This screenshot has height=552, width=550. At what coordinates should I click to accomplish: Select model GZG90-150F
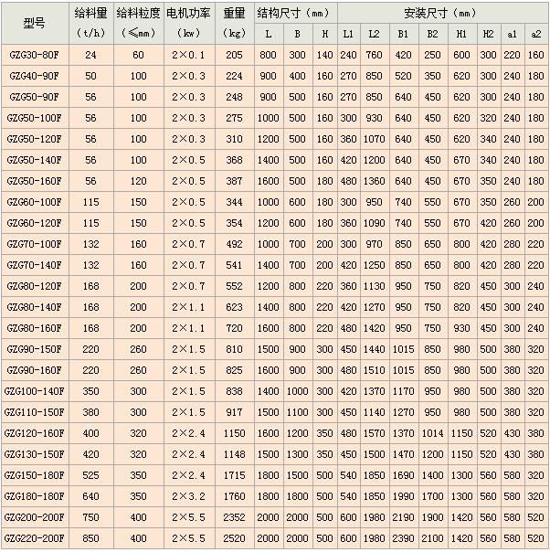[x=35, y=349]
